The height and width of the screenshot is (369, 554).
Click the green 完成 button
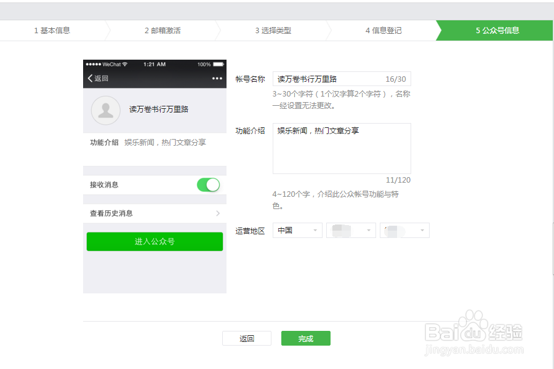tap(305, 338)
